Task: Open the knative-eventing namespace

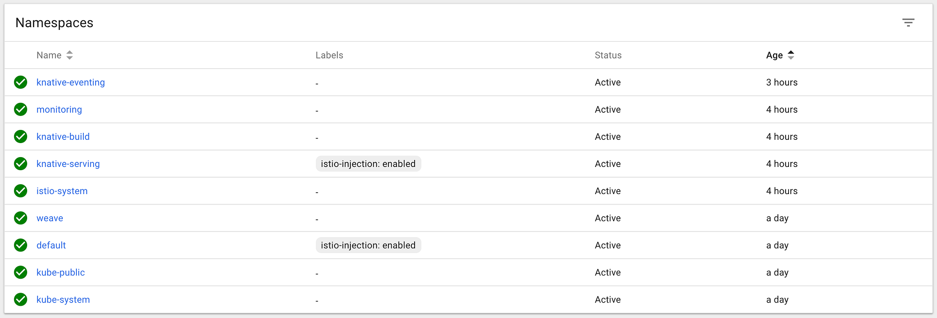Action: [71, 82]
